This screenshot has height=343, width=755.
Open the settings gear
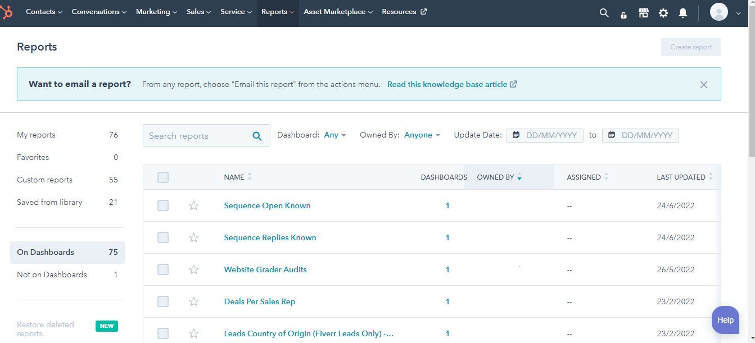(663, 12)
